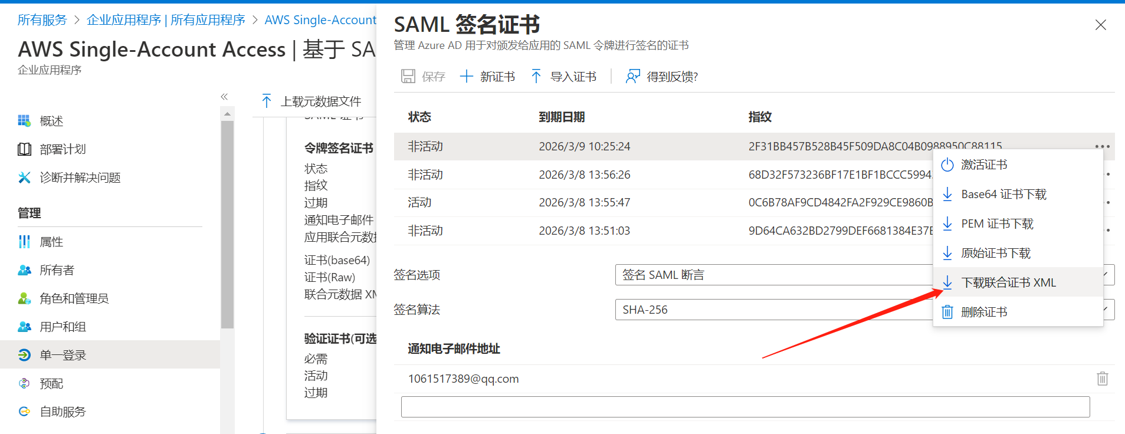This screenshot has height=434, width=1125.
Task: Click the 2026/3/9 10:25:24 expiration date cell
Action: pos(584,146)
